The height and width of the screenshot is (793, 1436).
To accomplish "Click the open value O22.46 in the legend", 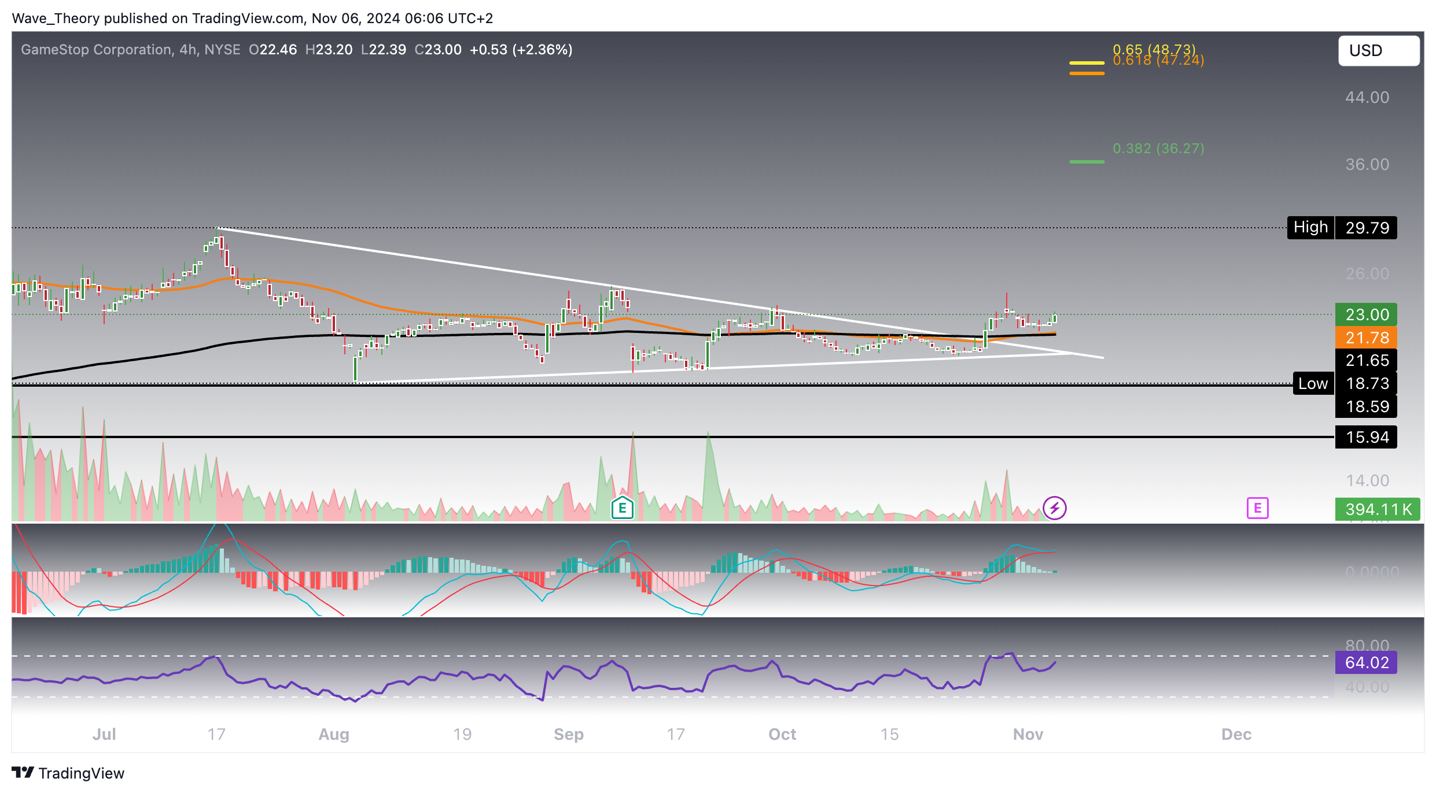I will [273, 50].
